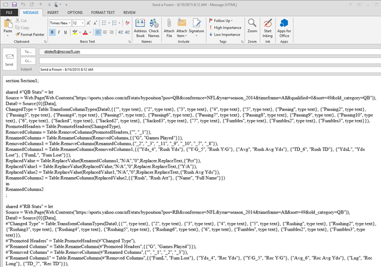The width and height of the screenshot is (381, 267).
Task: Click the Cc... recipients button
Action: tap(28, 61)
